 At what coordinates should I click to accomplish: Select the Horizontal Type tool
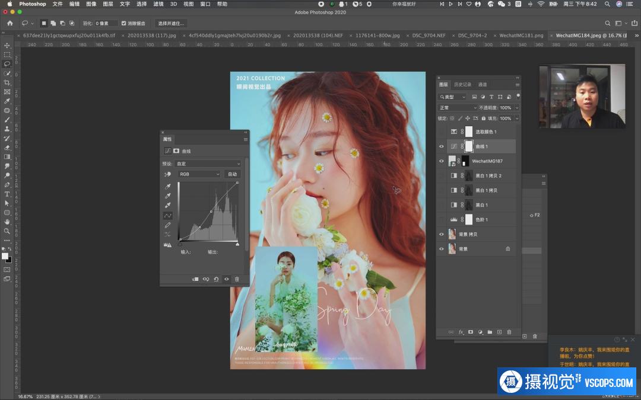click(x=7, y=194)
